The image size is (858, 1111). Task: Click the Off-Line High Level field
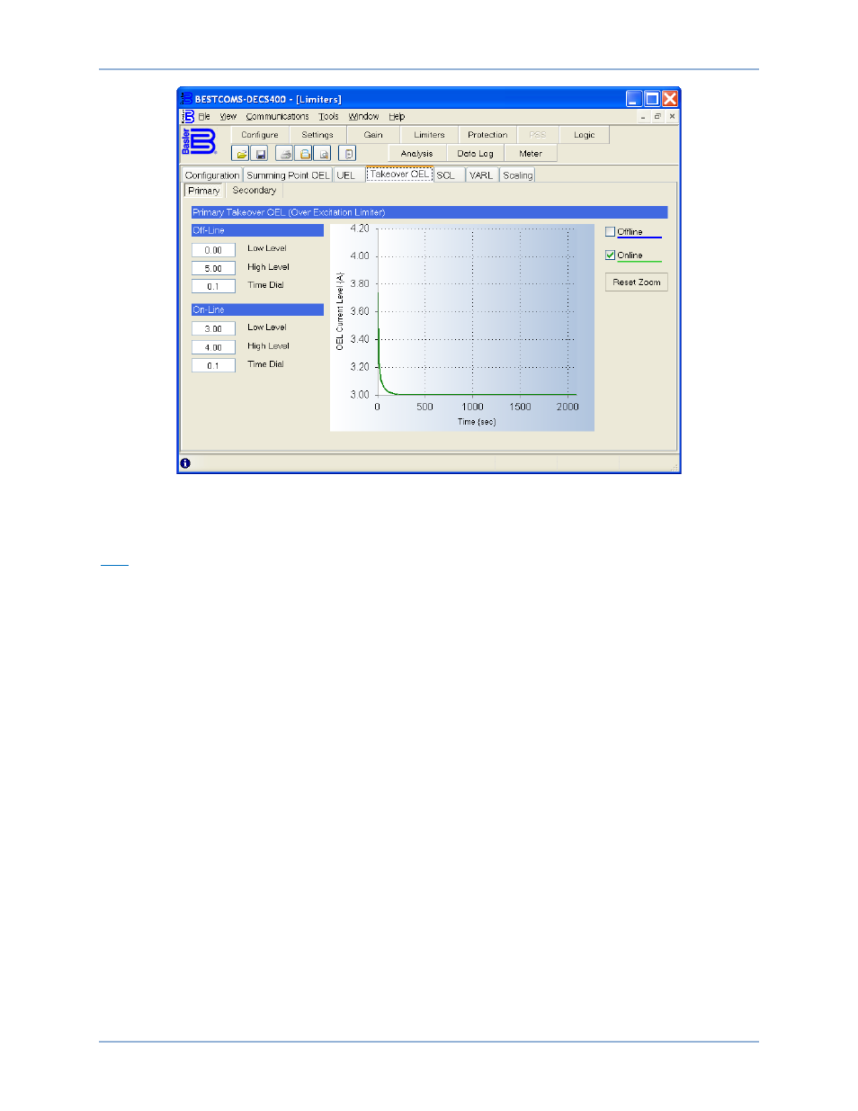coord(213,268)
